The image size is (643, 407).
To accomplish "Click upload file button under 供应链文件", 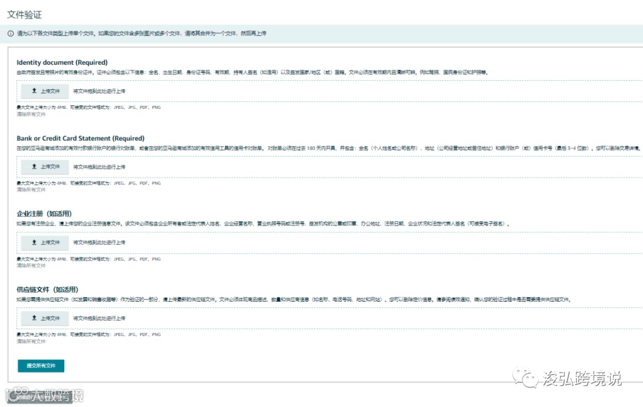I will (45, 318).
